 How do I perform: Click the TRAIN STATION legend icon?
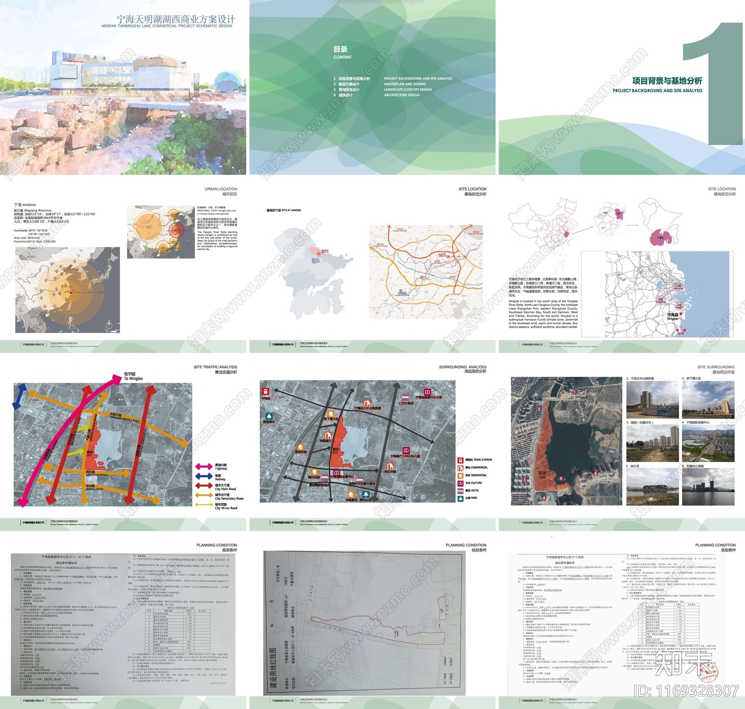(x=461, y=460)
